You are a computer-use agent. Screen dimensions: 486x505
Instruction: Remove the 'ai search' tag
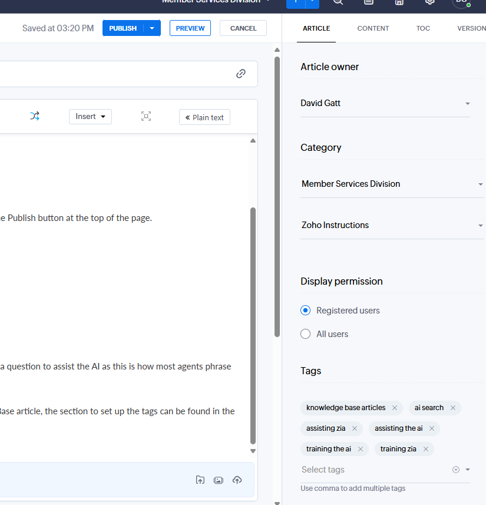coord(453,408)
